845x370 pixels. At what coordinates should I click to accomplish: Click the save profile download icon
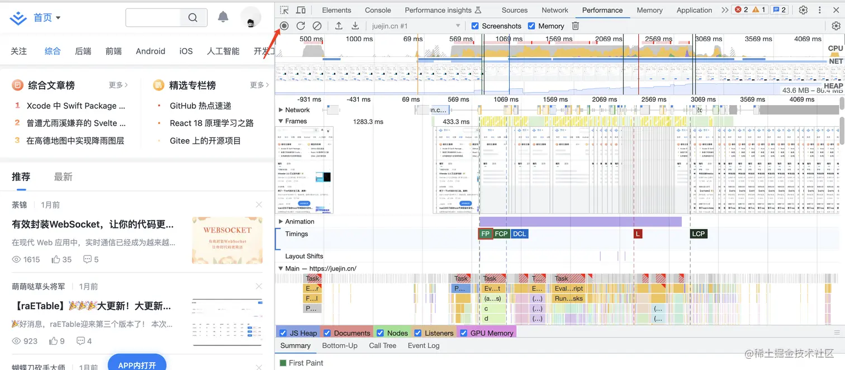[x=355, y=26]
